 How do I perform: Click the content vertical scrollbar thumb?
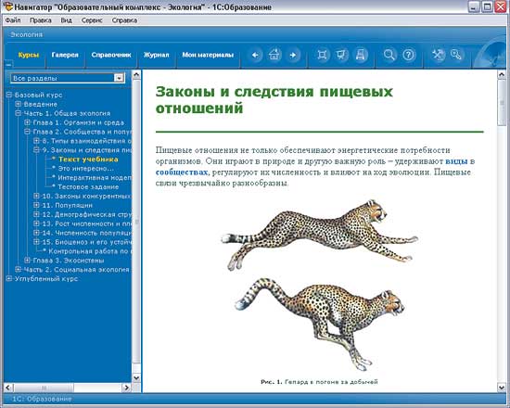click(502, 102)
